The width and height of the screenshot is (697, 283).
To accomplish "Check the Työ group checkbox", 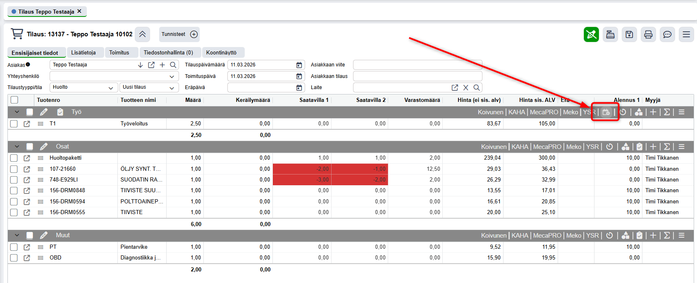I will tap(30, 112).
